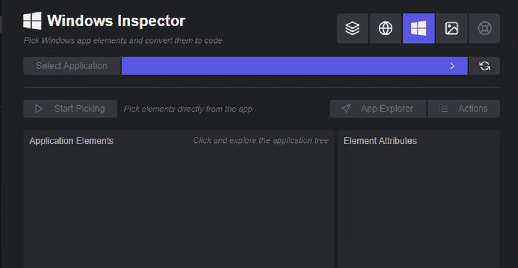Open the layers stack inspector tab
518x268 pixels.
[x=353, y=28]
